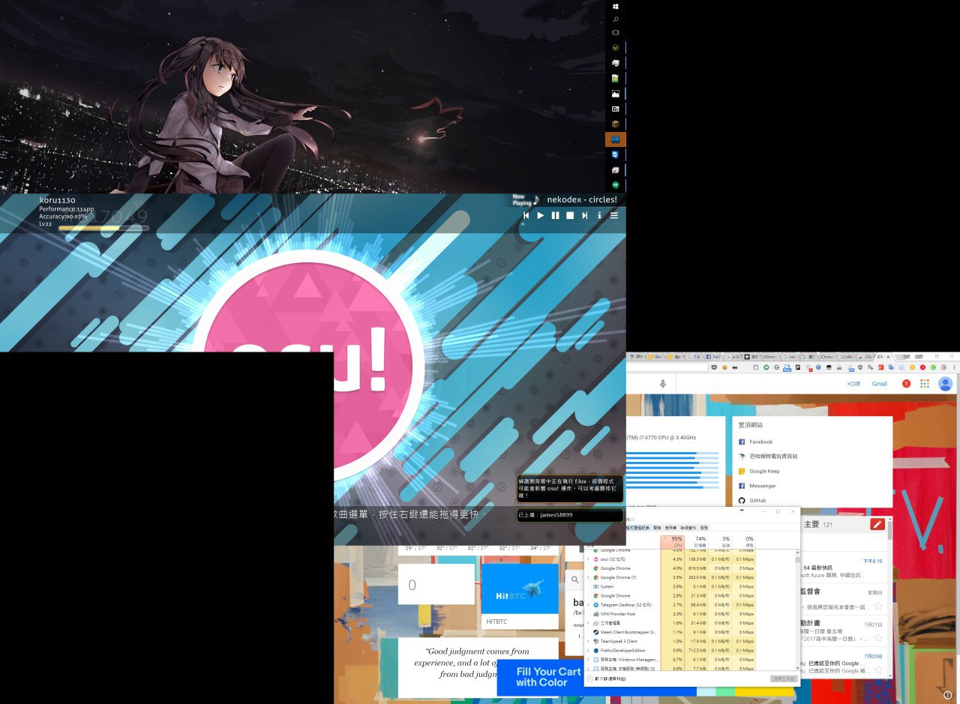Compose new mail with red pencil button
This screenshot has height=704, width=960.
pyautogui.click(x=877, y=525)
